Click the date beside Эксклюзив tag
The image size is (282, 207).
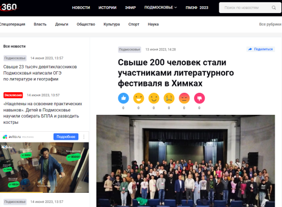coord(43,95)
